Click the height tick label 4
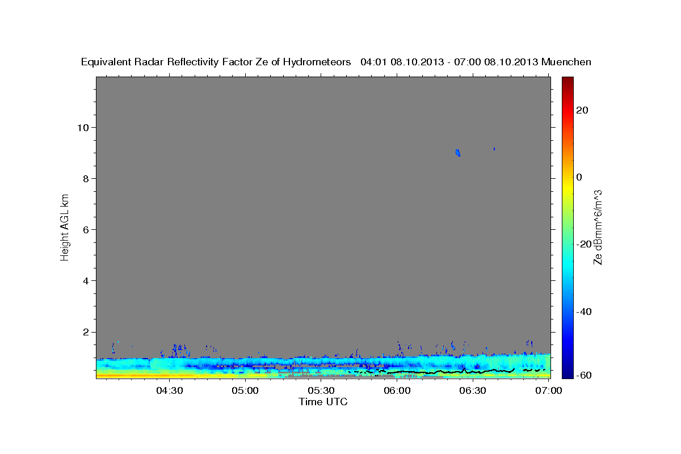The height and width of the screenshot is (454, 681). tap(86, 280)
